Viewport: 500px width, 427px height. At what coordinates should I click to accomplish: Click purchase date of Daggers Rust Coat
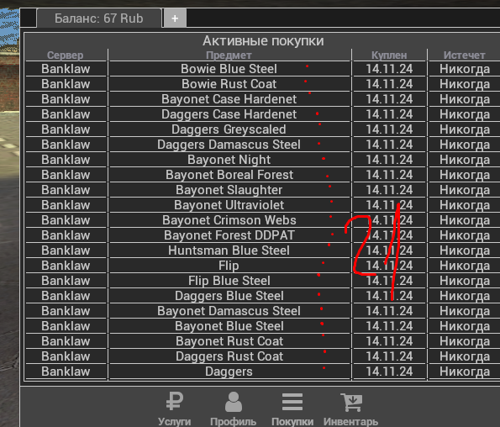(389, 356)
